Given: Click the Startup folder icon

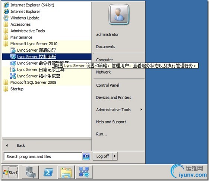Looking at the screenshot, I should pyautogui.click(x=6, y=89).
